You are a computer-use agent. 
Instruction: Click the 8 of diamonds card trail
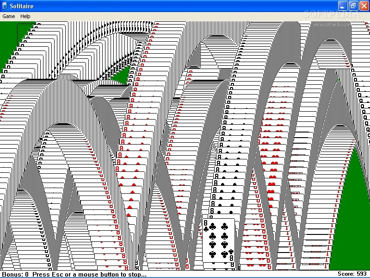[x=132, y=154]
